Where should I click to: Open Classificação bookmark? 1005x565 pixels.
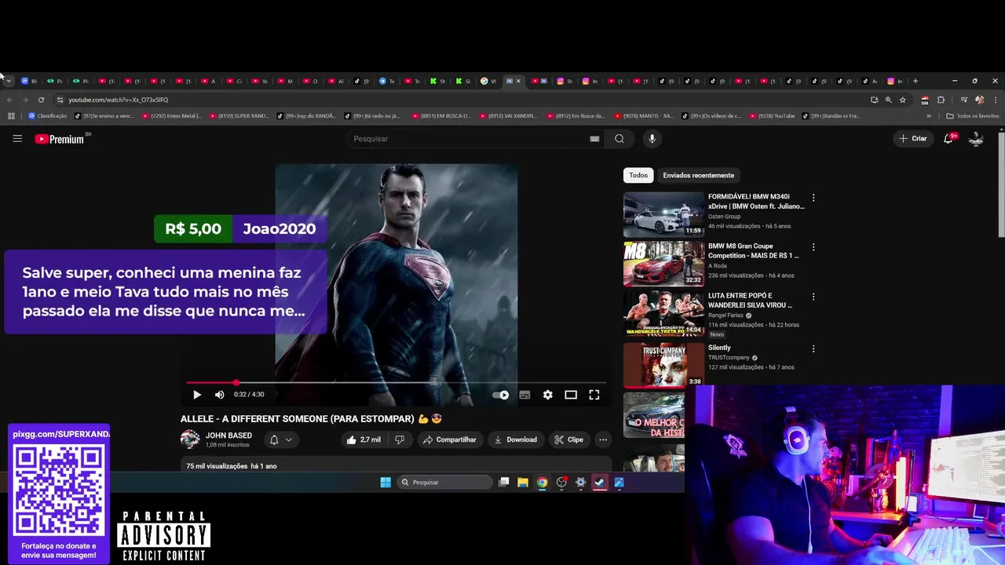pyautogui.click(x=48, y=116)
